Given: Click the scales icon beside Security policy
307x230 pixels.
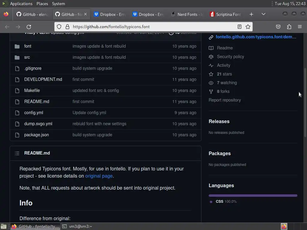Looking at the screenshot, I should click(211, 57).
